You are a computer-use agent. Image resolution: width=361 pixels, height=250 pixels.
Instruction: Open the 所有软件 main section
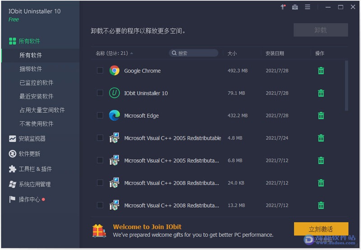click(24, 41)
